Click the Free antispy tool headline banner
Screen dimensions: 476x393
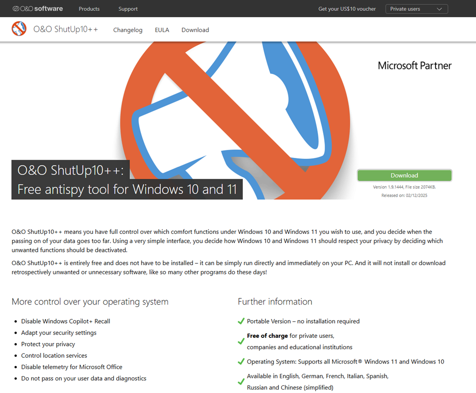tap(127, 180)
